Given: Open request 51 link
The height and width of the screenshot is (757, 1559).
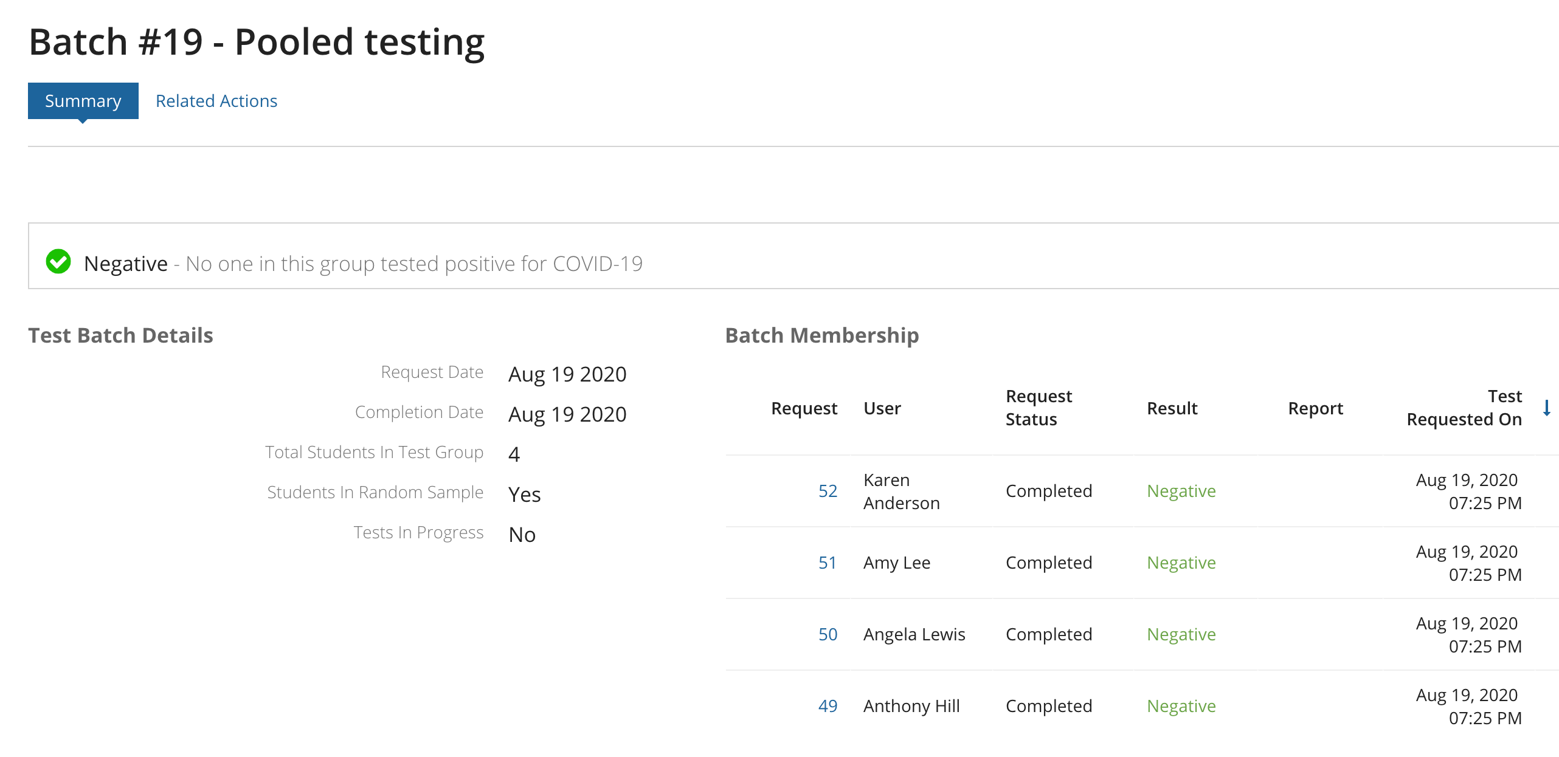Looking at the screenshot, I should point(828,563).
